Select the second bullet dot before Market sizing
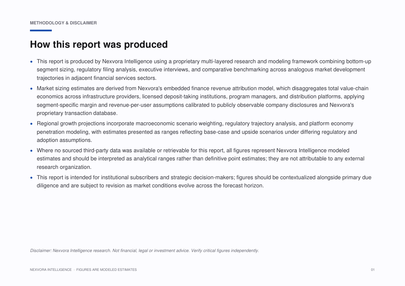Viewport: 405px width, 286px height. 31,89
